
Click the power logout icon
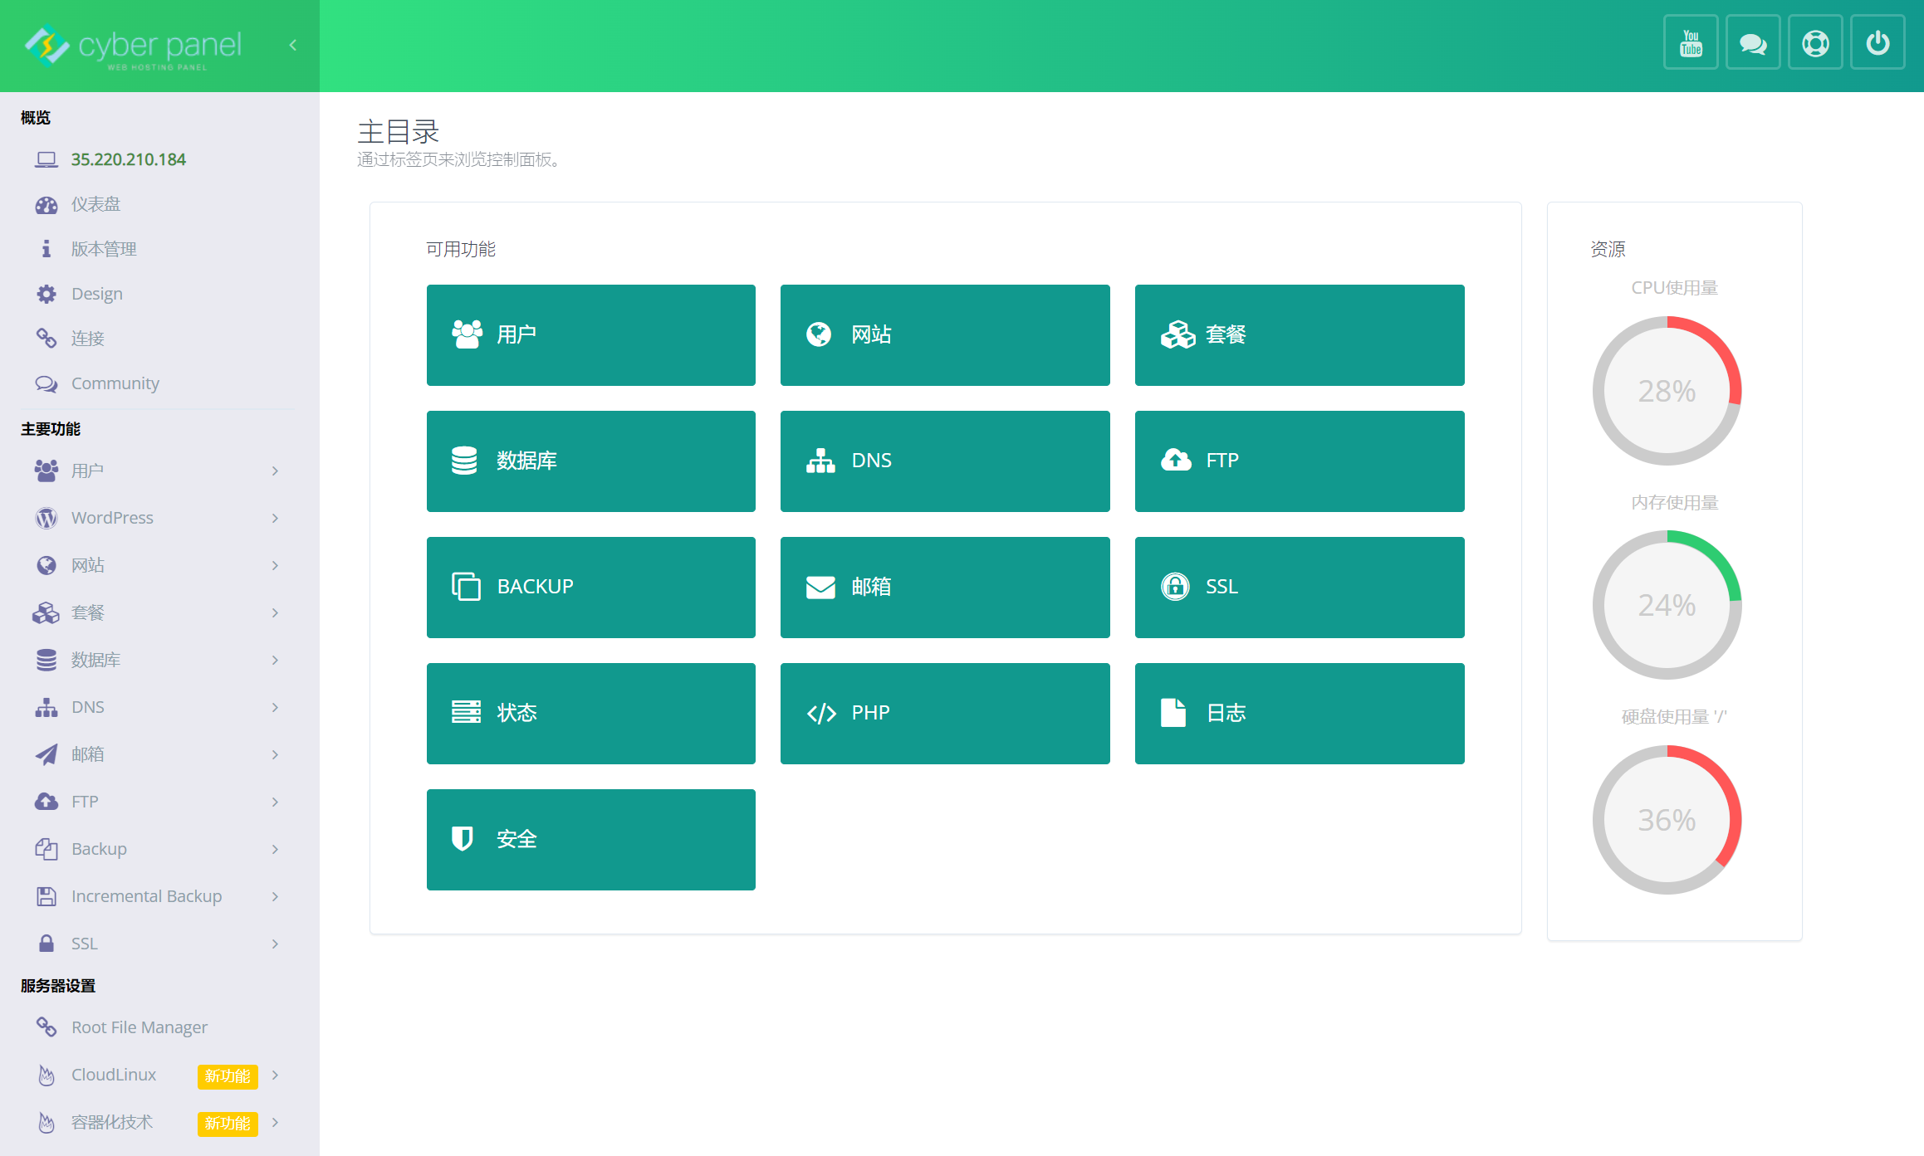coord(1877,43)
